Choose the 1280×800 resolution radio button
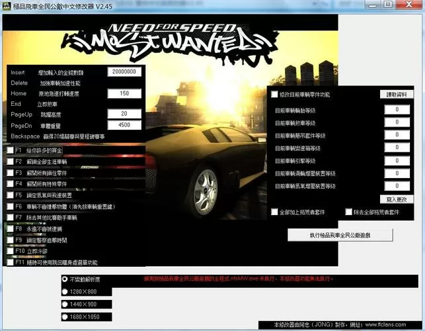This screenshot has height=331, width=425. pos(65,292)
